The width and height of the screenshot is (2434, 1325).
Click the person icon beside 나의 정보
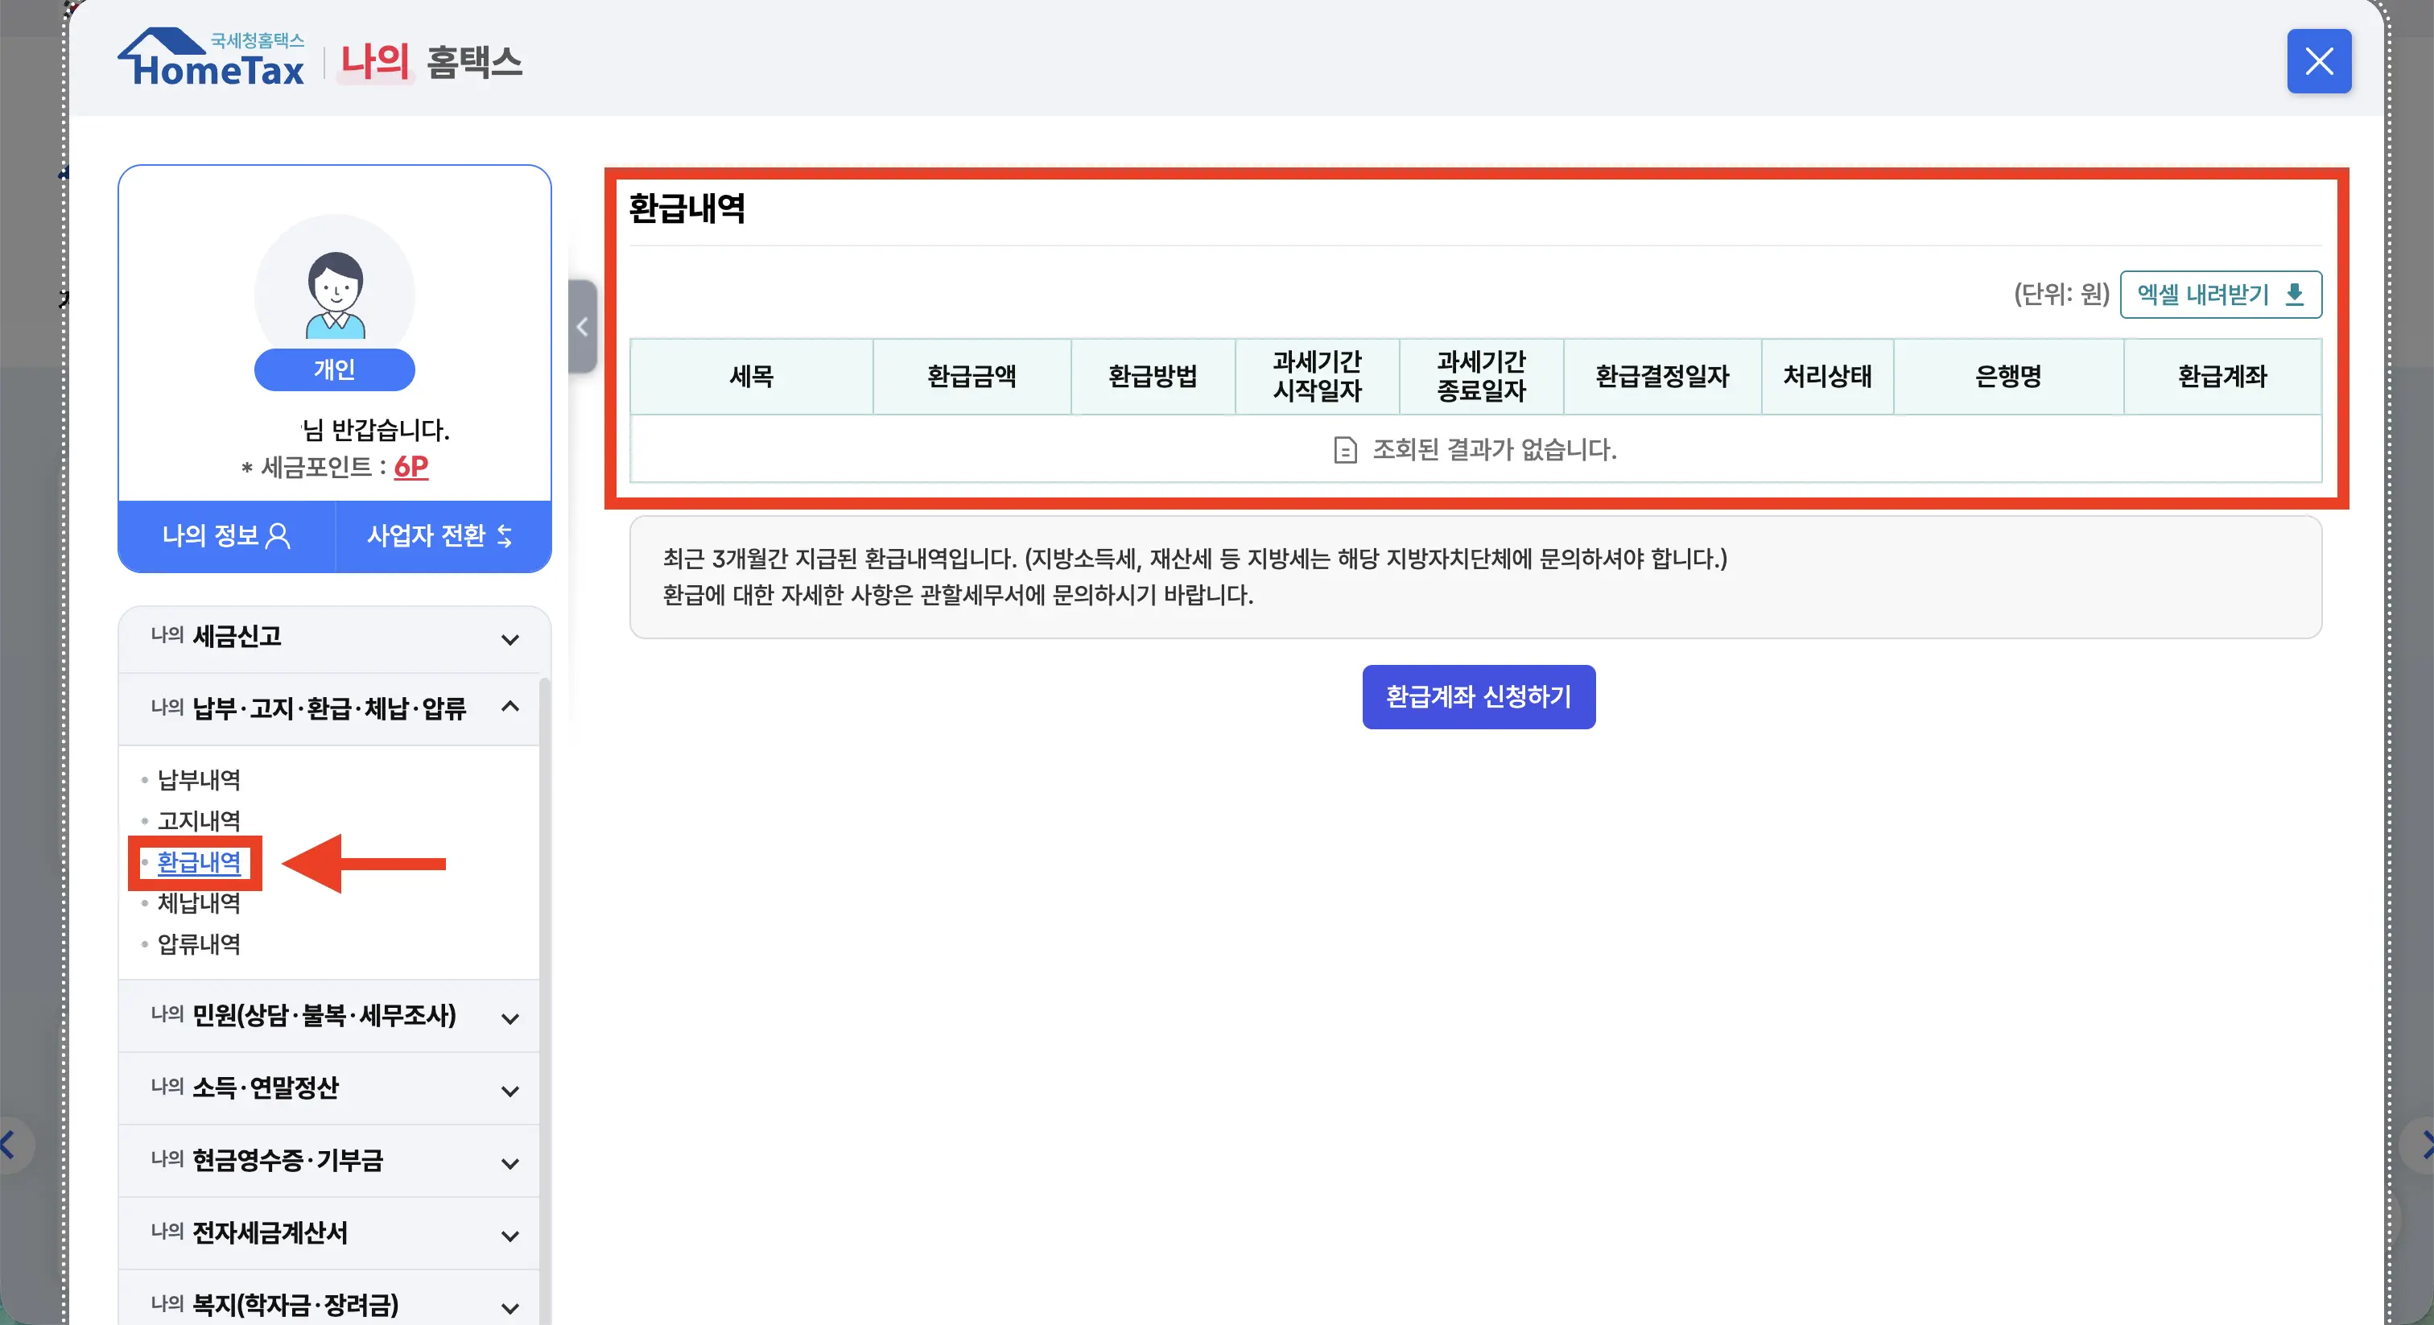point(277,536)
